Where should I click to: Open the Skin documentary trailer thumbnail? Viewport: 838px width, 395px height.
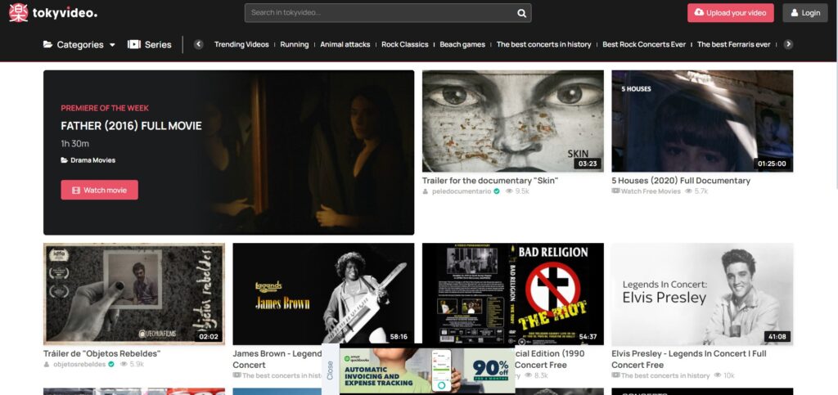(513, 121)
